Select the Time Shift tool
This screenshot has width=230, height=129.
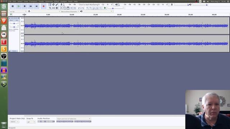click(x=54, y=8)
